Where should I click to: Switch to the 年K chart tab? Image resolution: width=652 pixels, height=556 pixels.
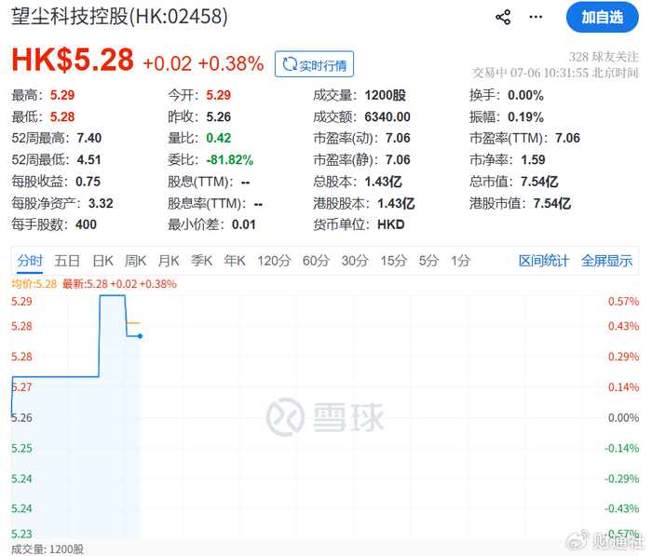point(235,261)
